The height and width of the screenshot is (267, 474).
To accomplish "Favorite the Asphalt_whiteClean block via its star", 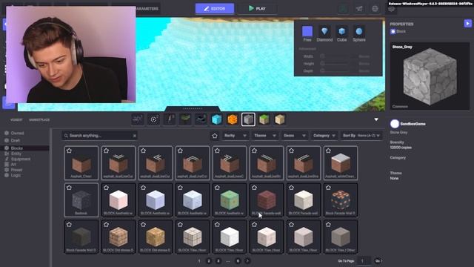I will pos(328,151).
